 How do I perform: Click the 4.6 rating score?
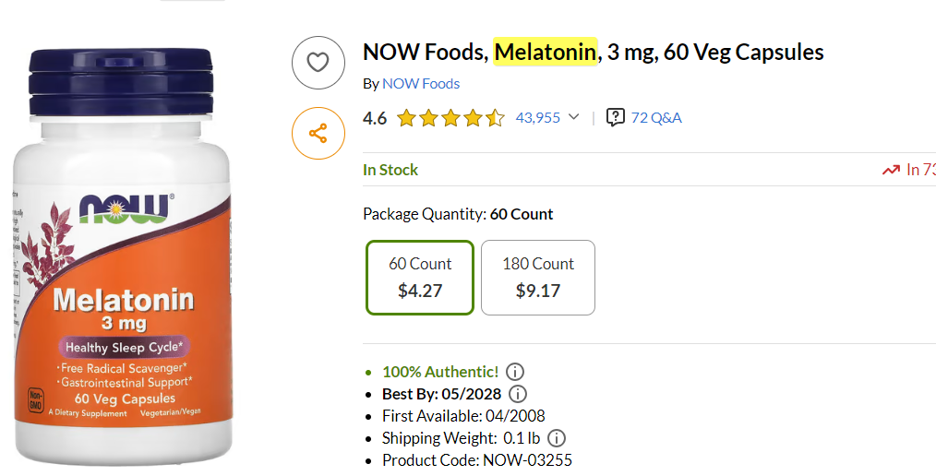(375, 118)
